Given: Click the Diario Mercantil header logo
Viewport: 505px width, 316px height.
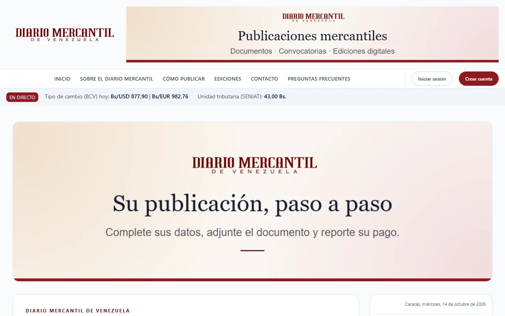Looking at the screenshot, I should tap(65, 34).
